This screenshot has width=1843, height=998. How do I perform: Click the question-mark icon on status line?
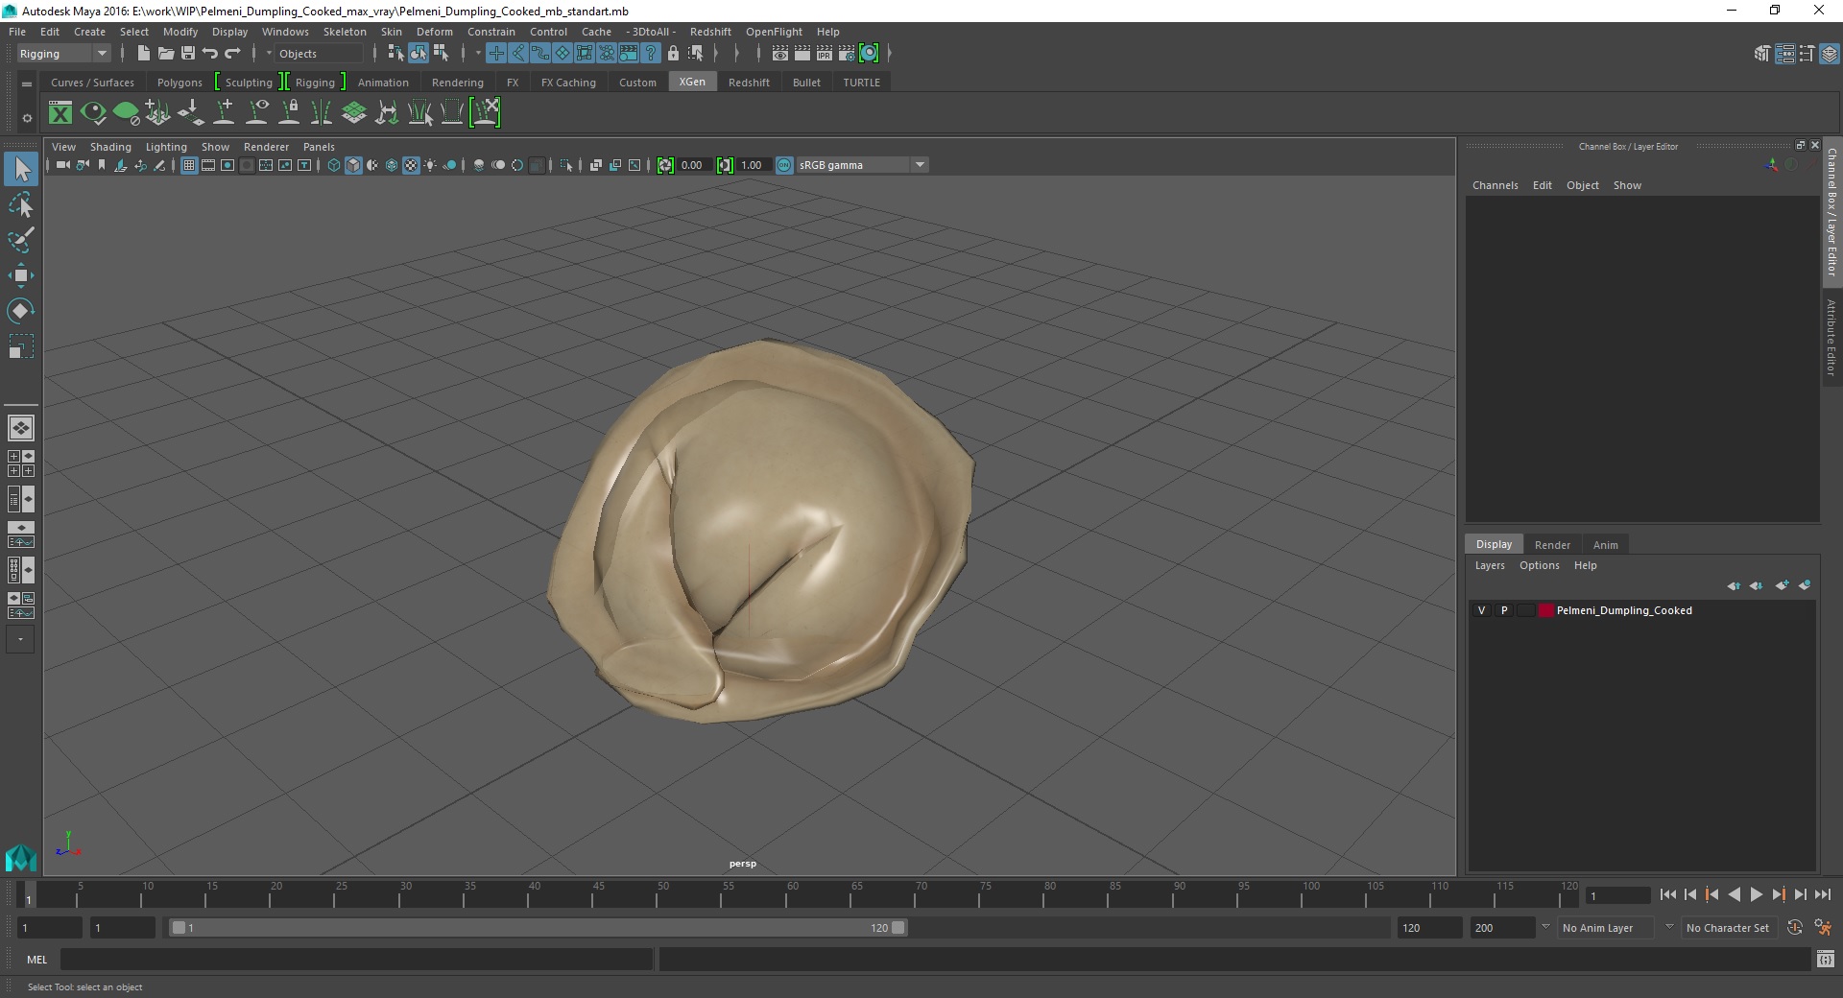[x=651, y=54]
